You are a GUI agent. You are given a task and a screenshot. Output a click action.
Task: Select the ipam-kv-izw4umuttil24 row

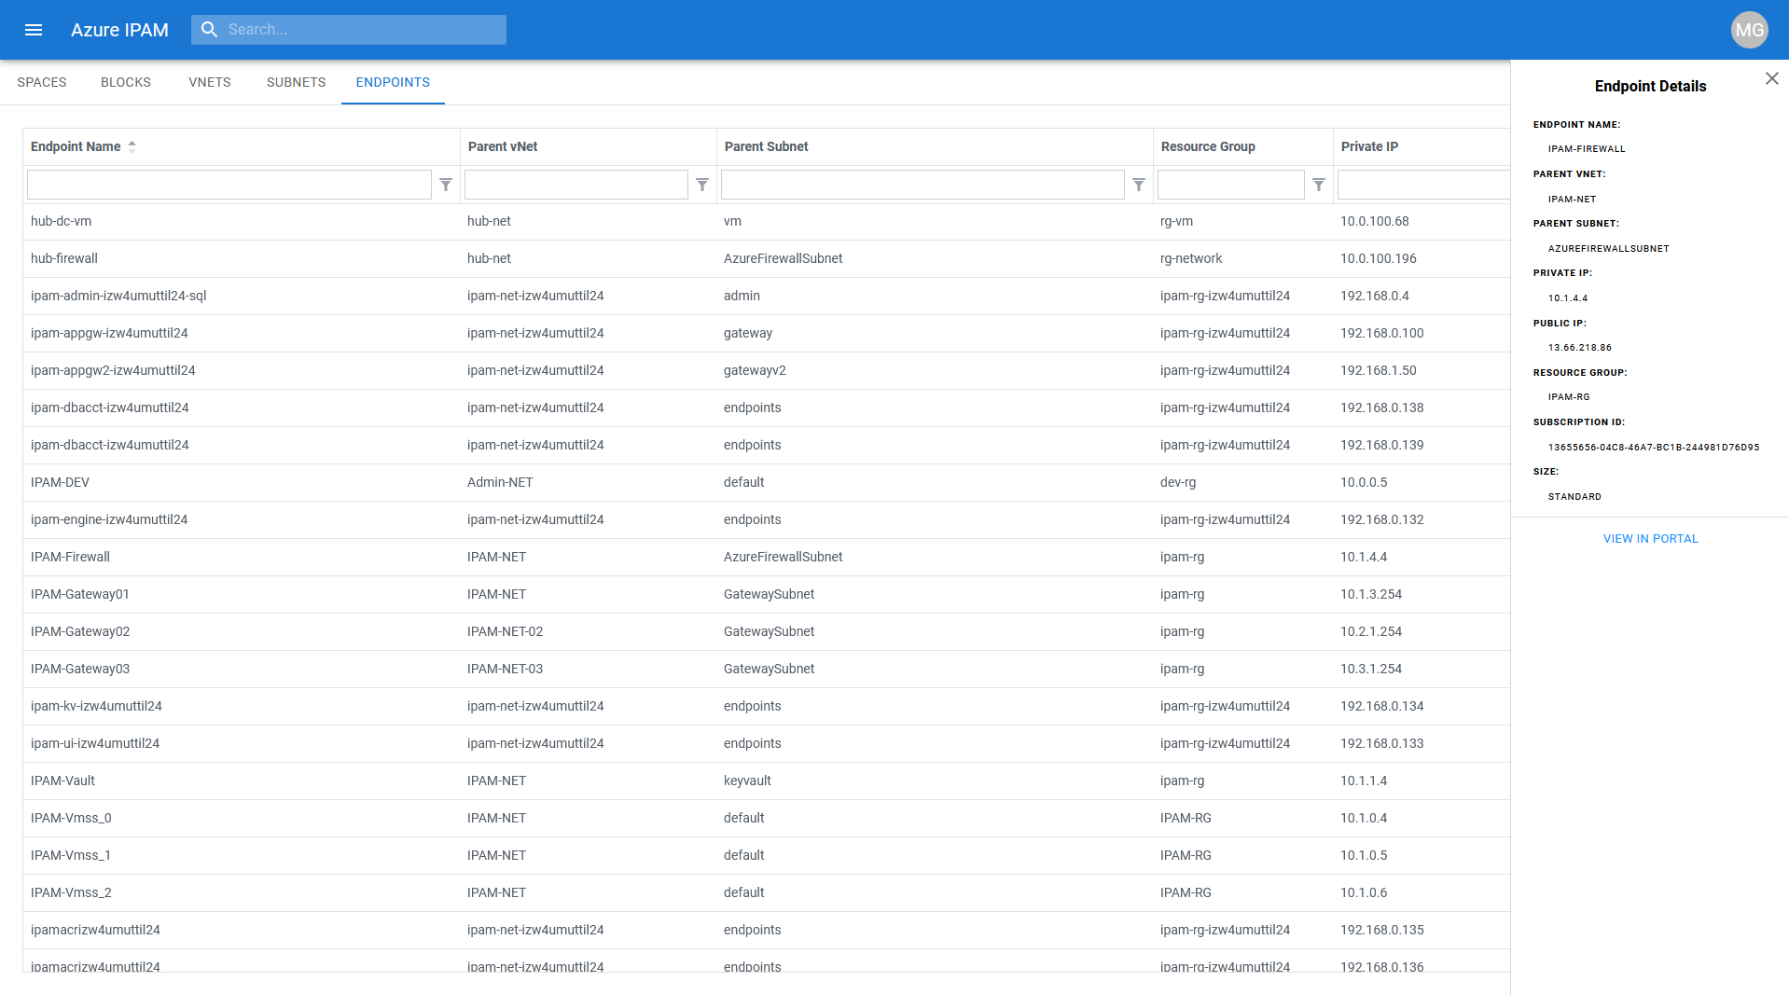[x=766, y=706]
